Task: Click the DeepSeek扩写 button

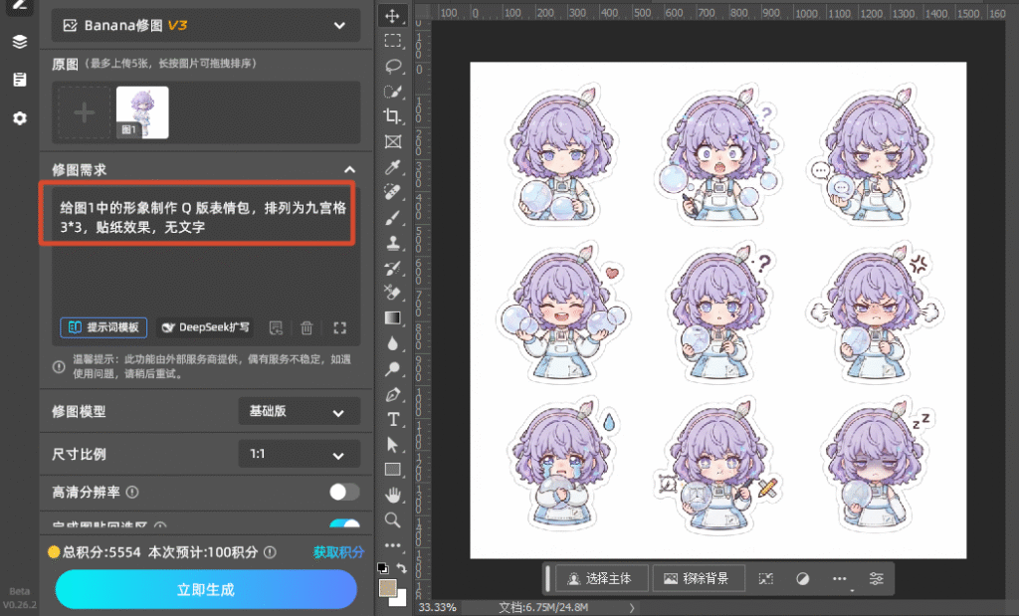Action: pos(205,327)
